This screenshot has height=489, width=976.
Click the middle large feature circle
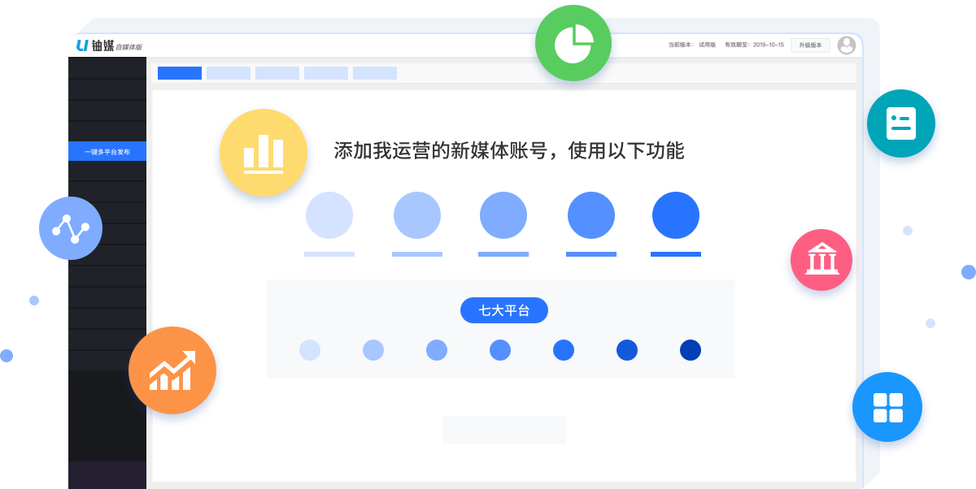point(503,215)
